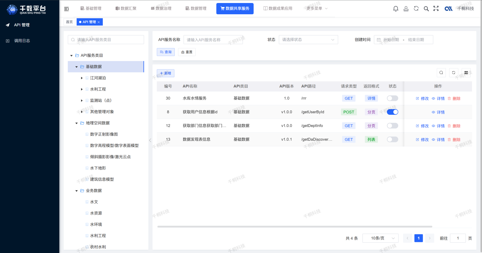Click the 千桐科技 logo icon

pyautogui.click(x=448, y=9)
